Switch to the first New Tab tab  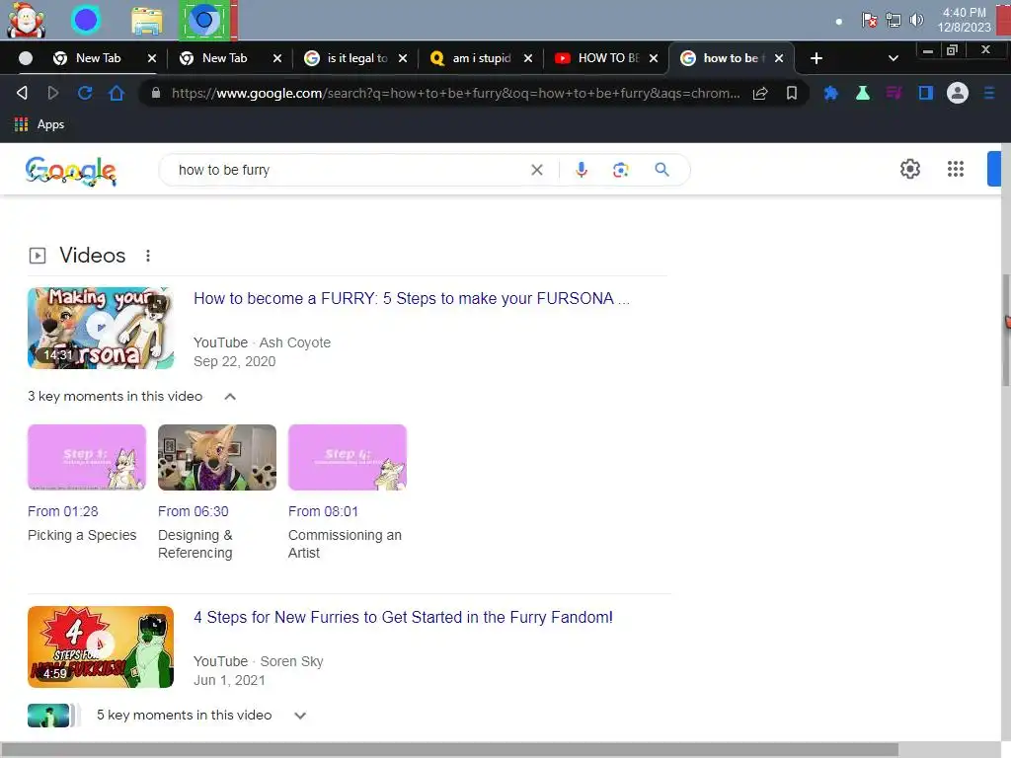click(98, 58)
